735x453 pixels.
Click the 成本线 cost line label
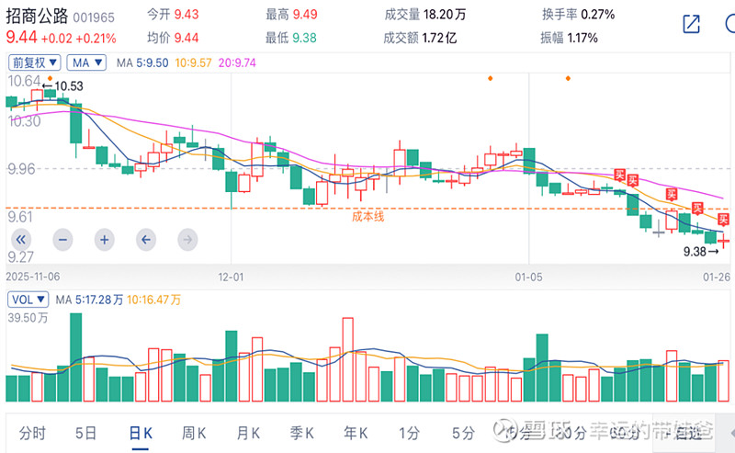coord(367,217)
